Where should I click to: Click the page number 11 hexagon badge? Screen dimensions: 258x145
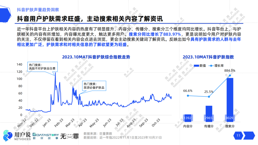238,136
